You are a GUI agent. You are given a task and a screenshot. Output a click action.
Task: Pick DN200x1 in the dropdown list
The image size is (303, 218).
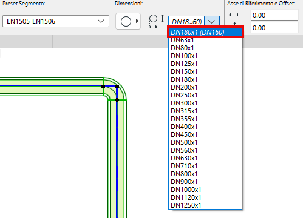184,87
